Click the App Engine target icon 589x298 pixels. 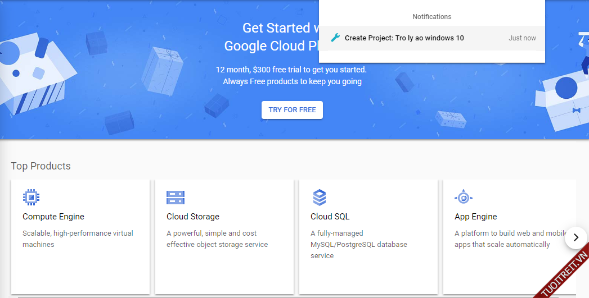463,197
